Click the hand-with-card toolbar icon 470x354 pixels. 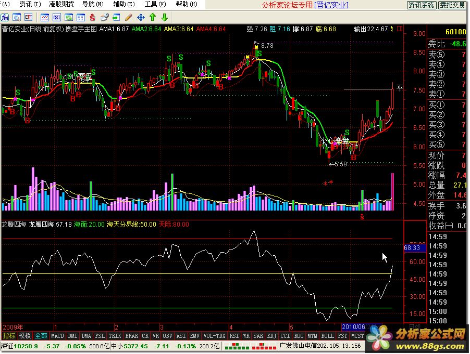(x=104, y=18)
